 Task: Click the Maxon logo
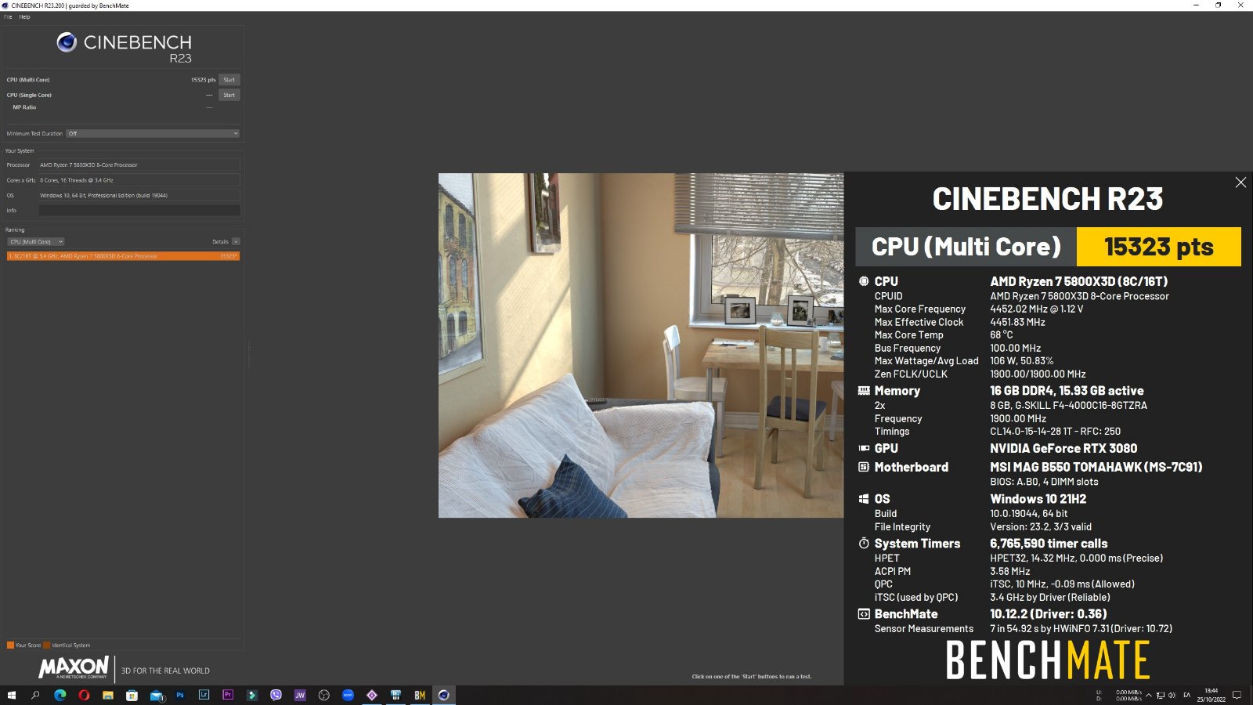coord(74,668)
